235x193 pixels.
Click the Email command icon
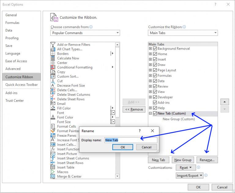coord(53,104)
